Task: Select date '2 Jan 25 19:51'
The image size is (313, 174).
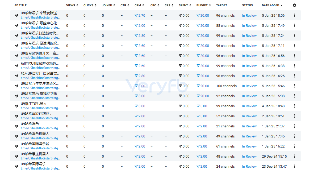Action: (273, 116)
